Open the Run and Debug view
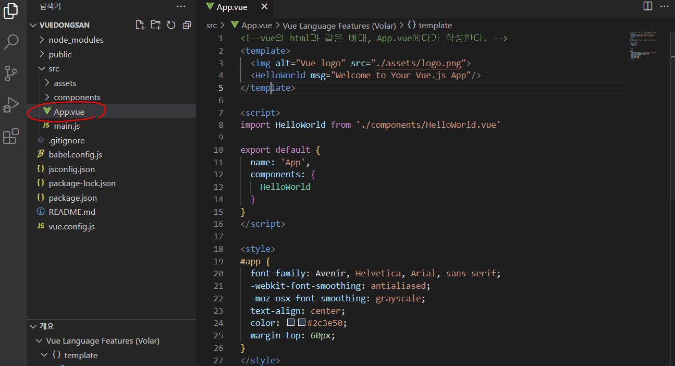Viewport: 675px width, 366px height. 11,105
